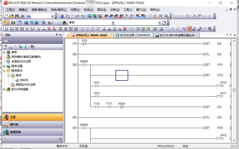Toggle the highlighted write mode ladder button
The image size is (239, 149).
[x=189, y=29]
